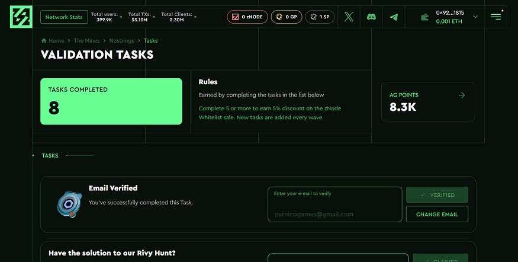Click the 0.001 ETH balance
This screenshot has height=262, width=518.
[x=449, y=21]
